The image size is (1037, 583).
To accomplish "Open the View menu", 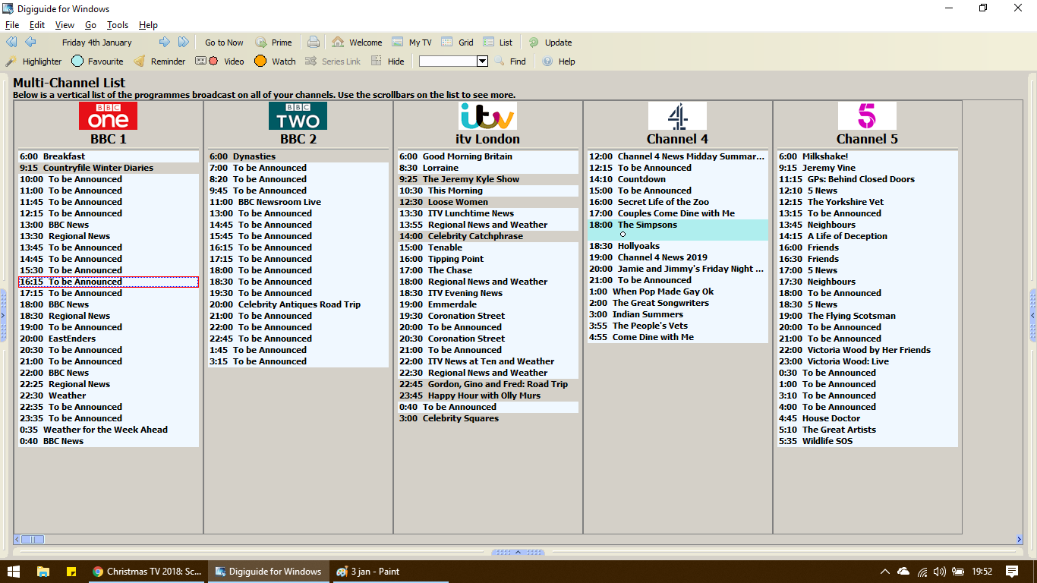I will pyautogui.click(x=65, y=25).
